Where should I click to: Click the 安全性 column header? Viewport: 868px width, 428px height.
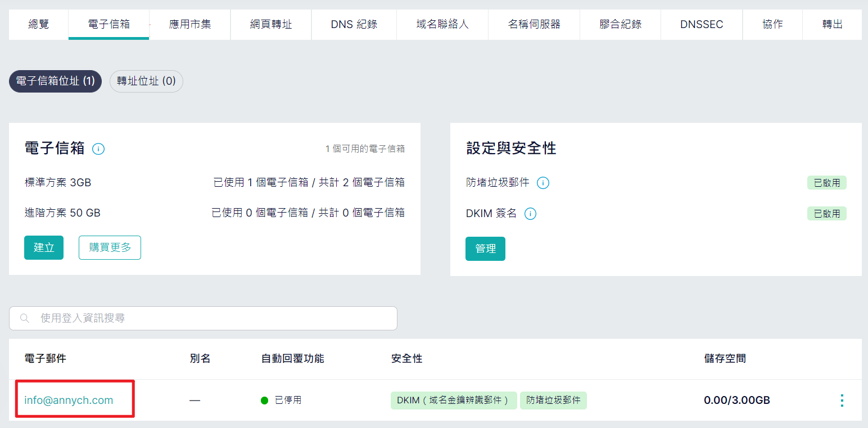pyautogui.click(x=406, y=358)
